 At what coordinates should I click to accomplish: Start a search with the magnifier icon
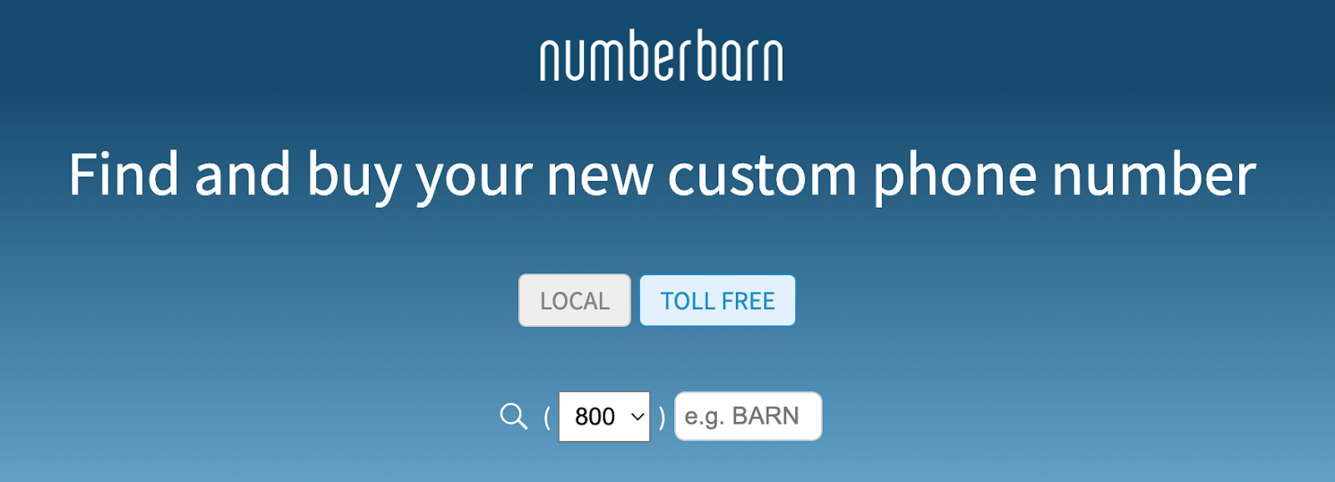click(x=513, y=415)
